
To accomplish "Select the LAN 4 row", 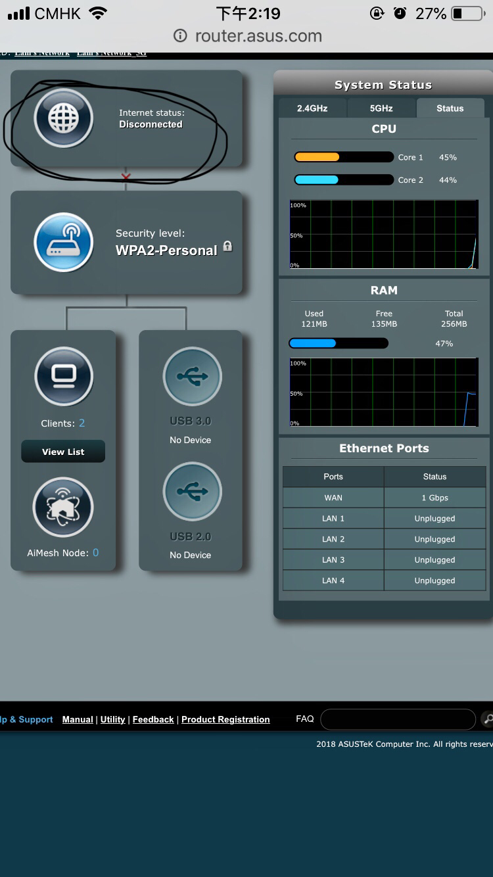I will [x=384, y=581].
